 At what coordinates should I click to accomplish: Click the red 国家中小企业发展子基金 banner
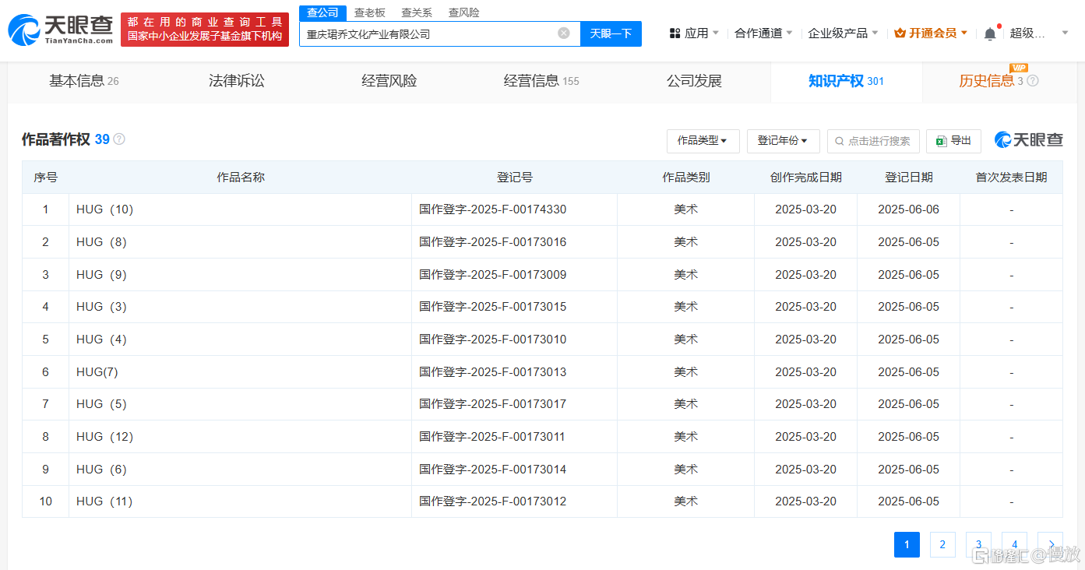(205, 30)
